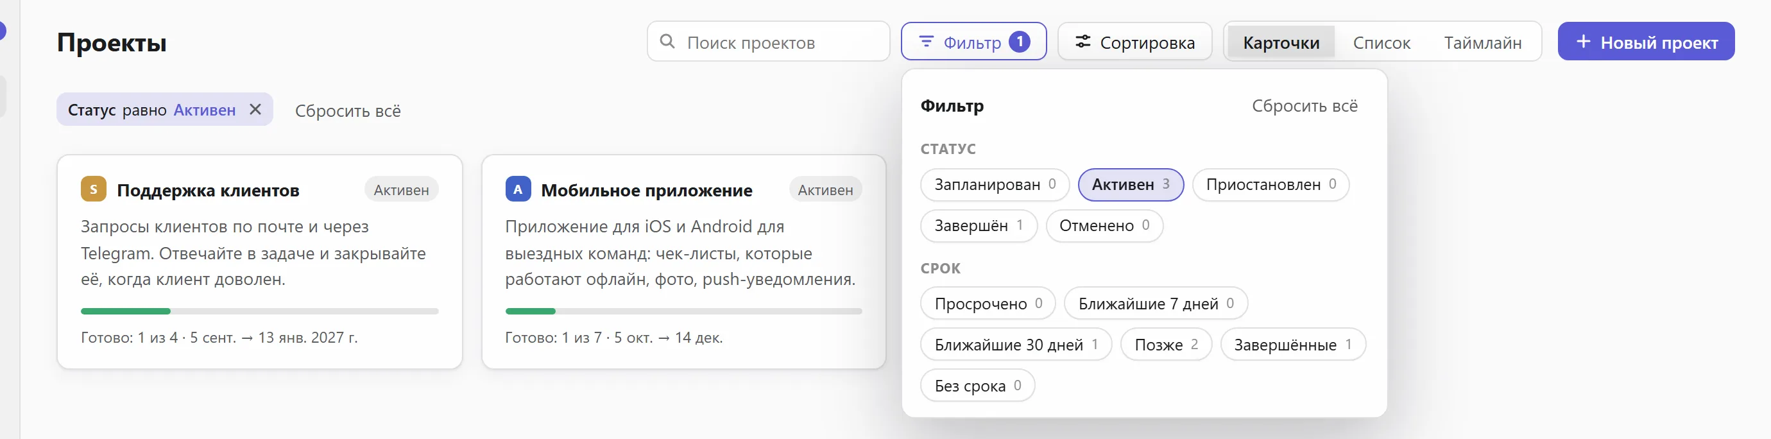Toggle the Завершённые deadline filter

(1292, 345)
